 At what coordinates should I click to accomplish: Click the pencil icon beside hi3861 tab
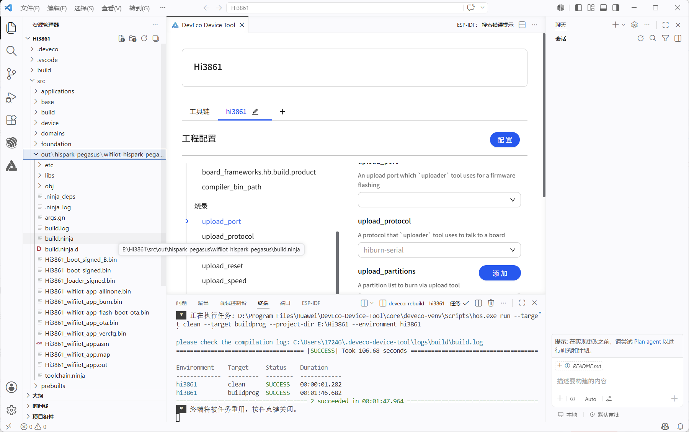255,112
